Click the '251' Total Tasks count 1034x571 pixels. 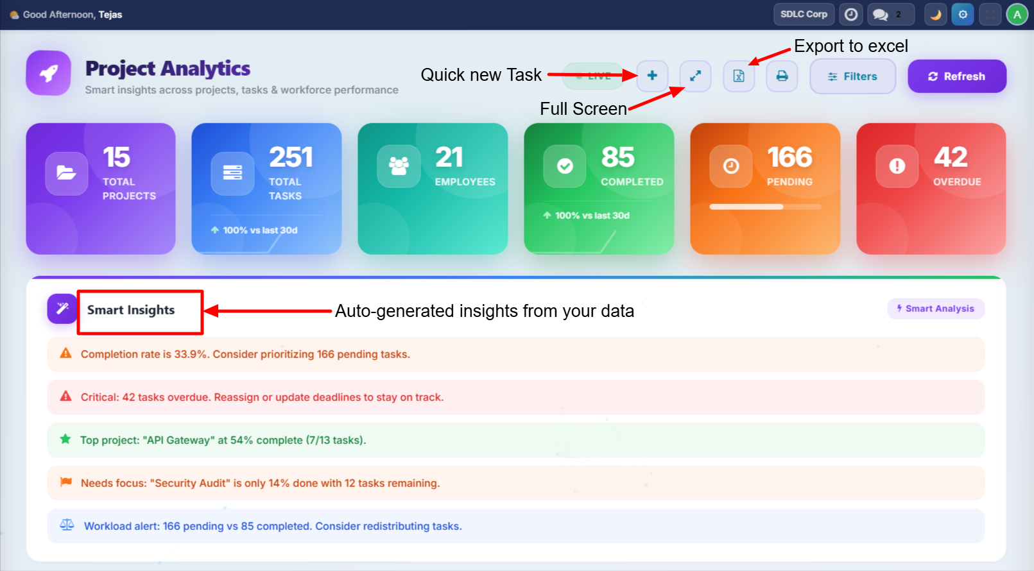point(291,157)
